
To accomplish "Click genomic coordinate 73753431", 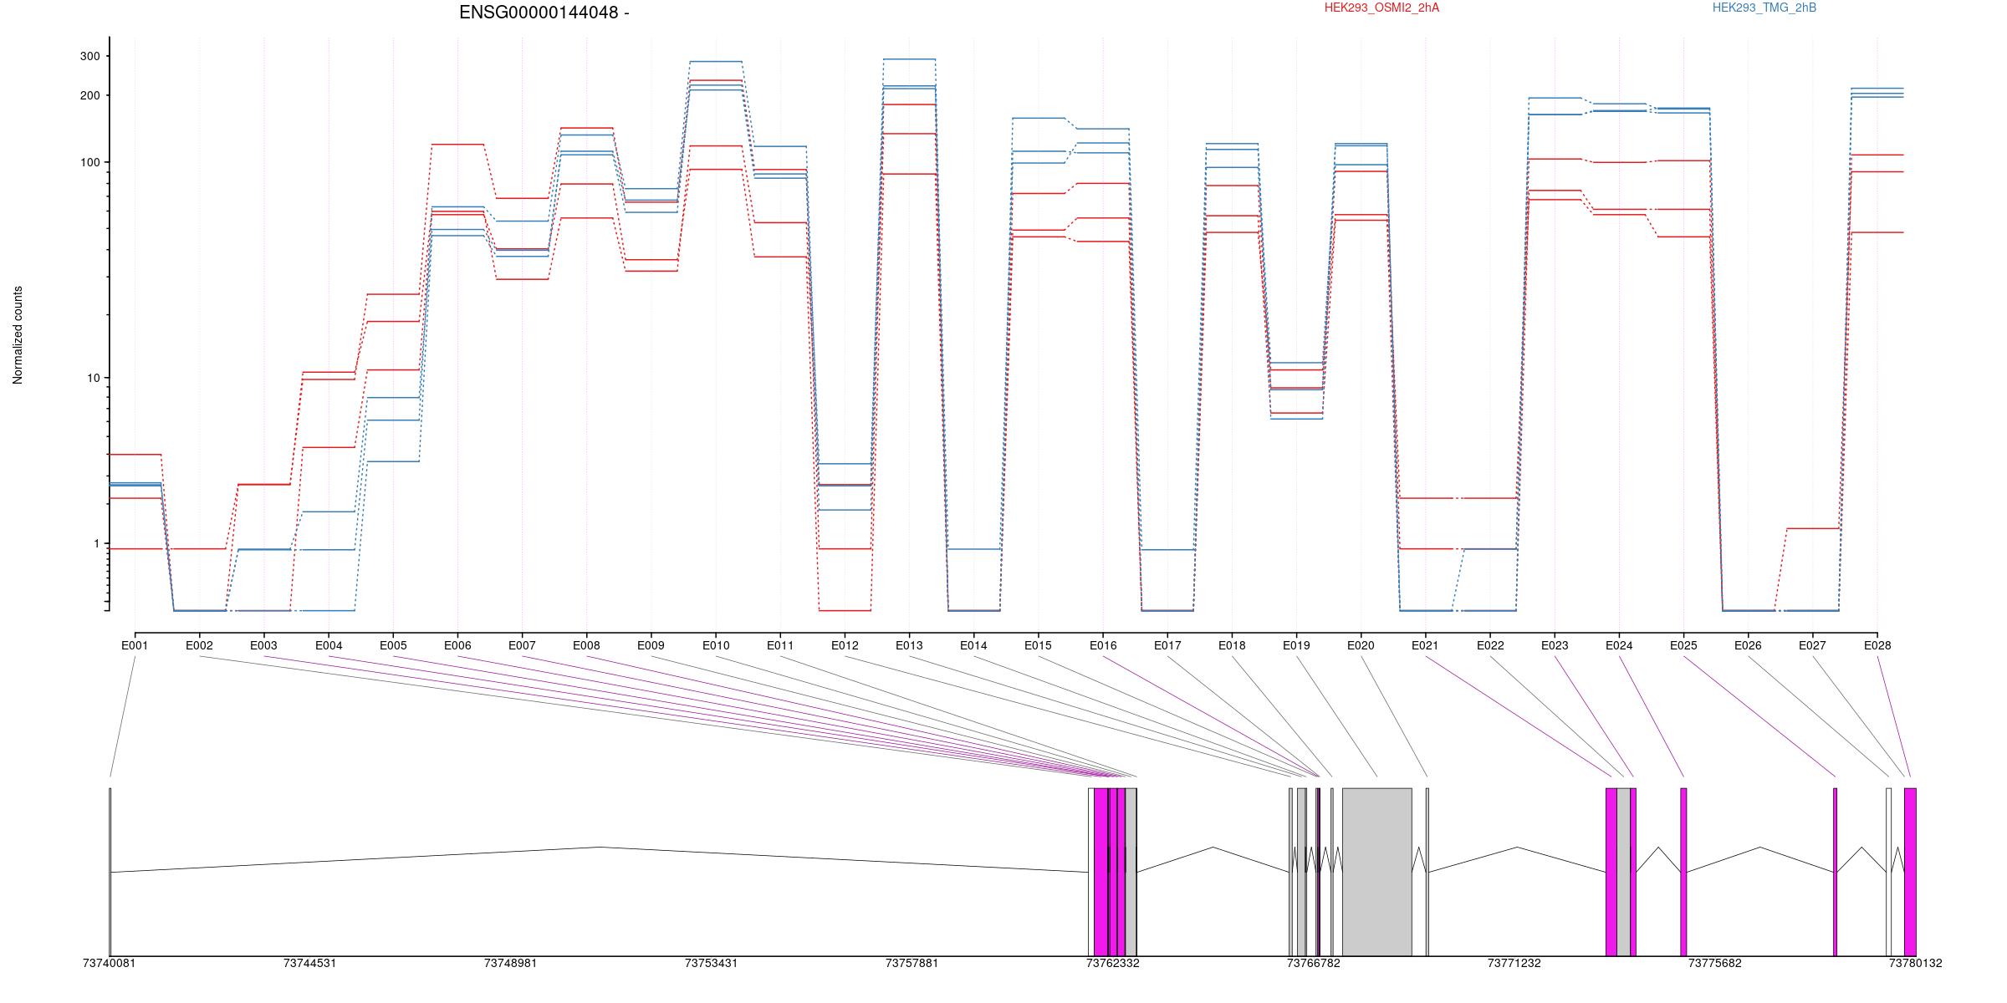I will [711, 963].
